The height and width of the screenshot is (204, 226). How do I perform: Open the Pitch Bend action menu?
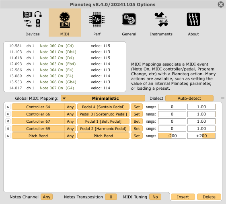103,136
